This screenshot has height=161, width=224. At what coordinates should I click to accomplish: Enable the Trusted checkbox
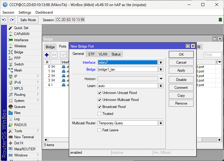[99, 114]
